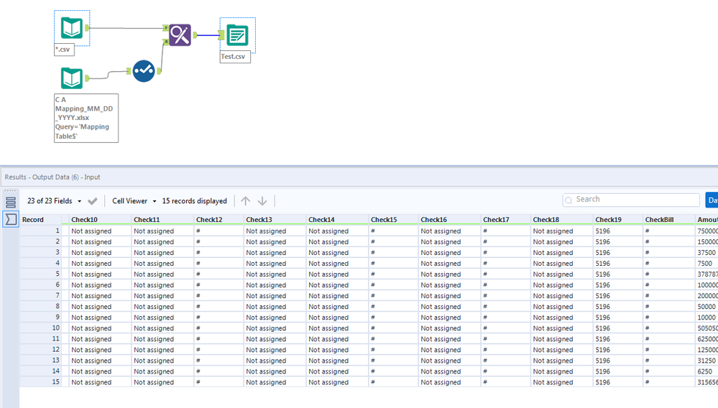Click the 15 records displayed text
Image resolution: width=718 pixels, height=408 pixels.
click(194, 201)
